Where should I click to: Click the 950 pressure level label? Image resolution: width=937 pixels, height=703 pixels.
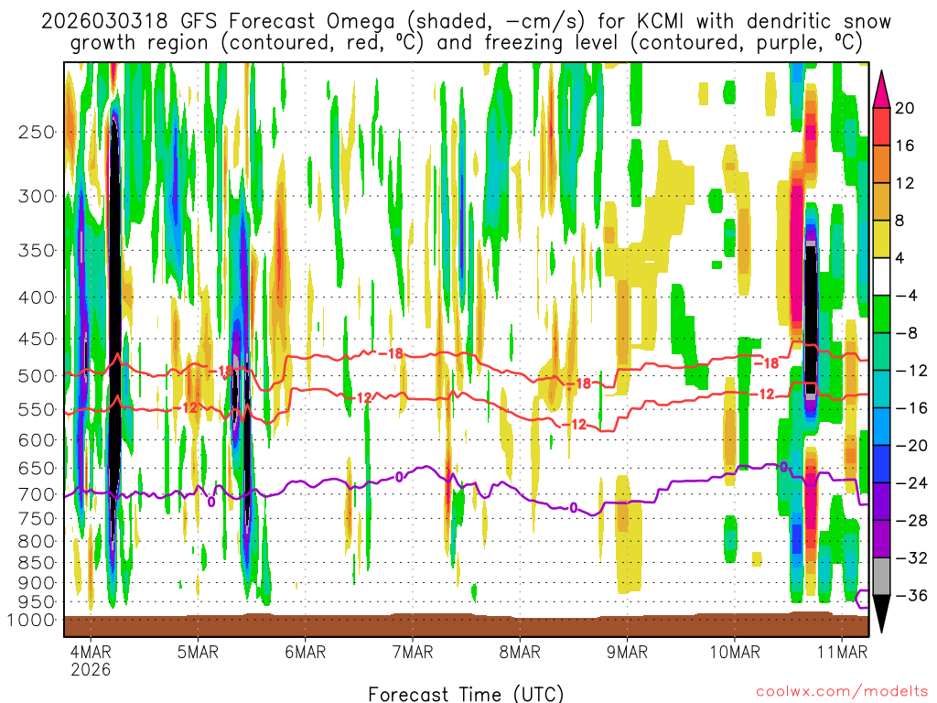coord(37,602)
